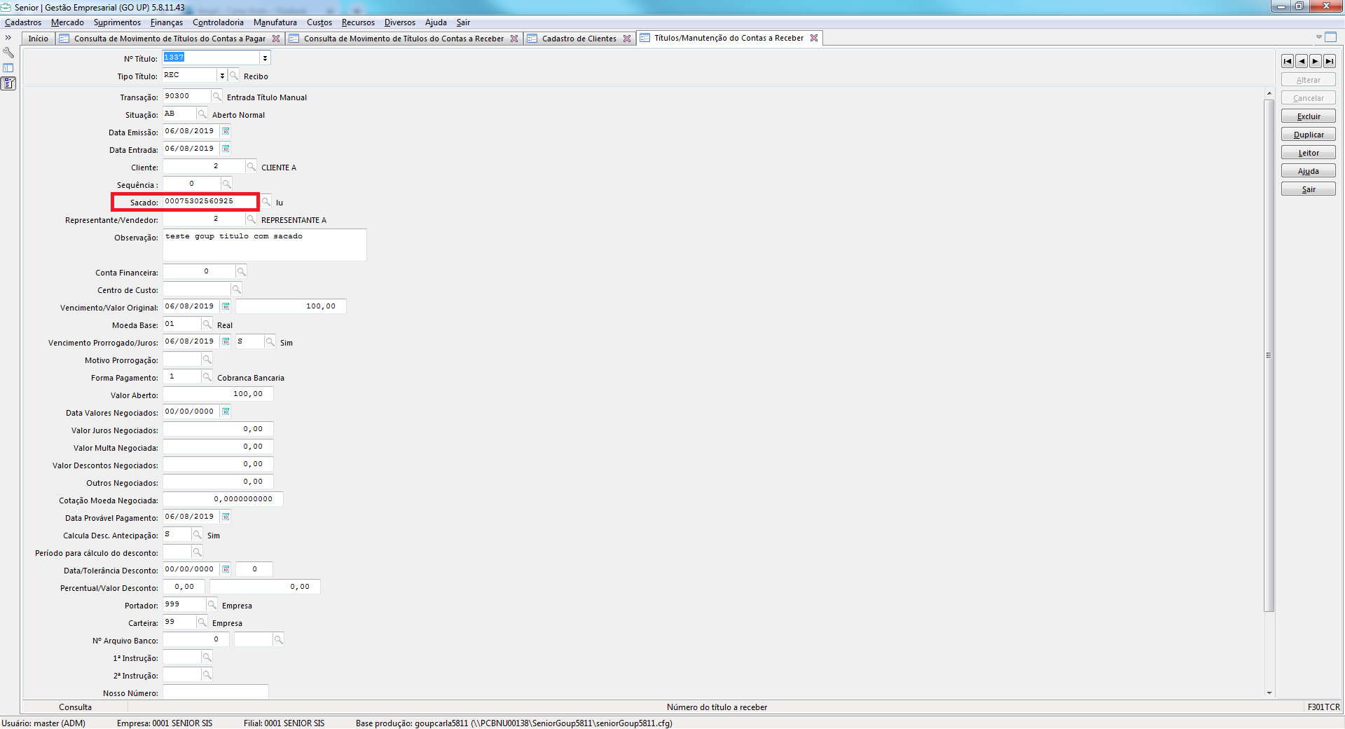Click the lookup icon for Forma Pagamento
Image resolution: width=1345 pixels, height=729 pixels.
pyautogui.click(x=207, y=377)
